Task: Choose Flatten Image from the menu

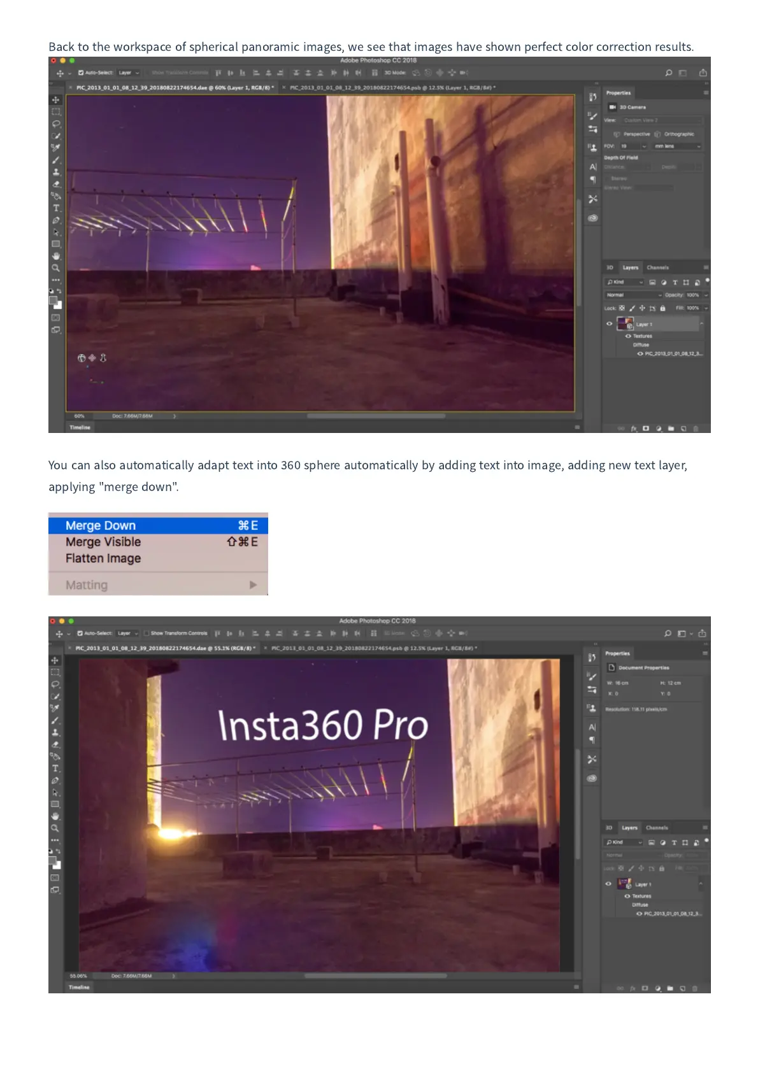Action: point(158,558)
